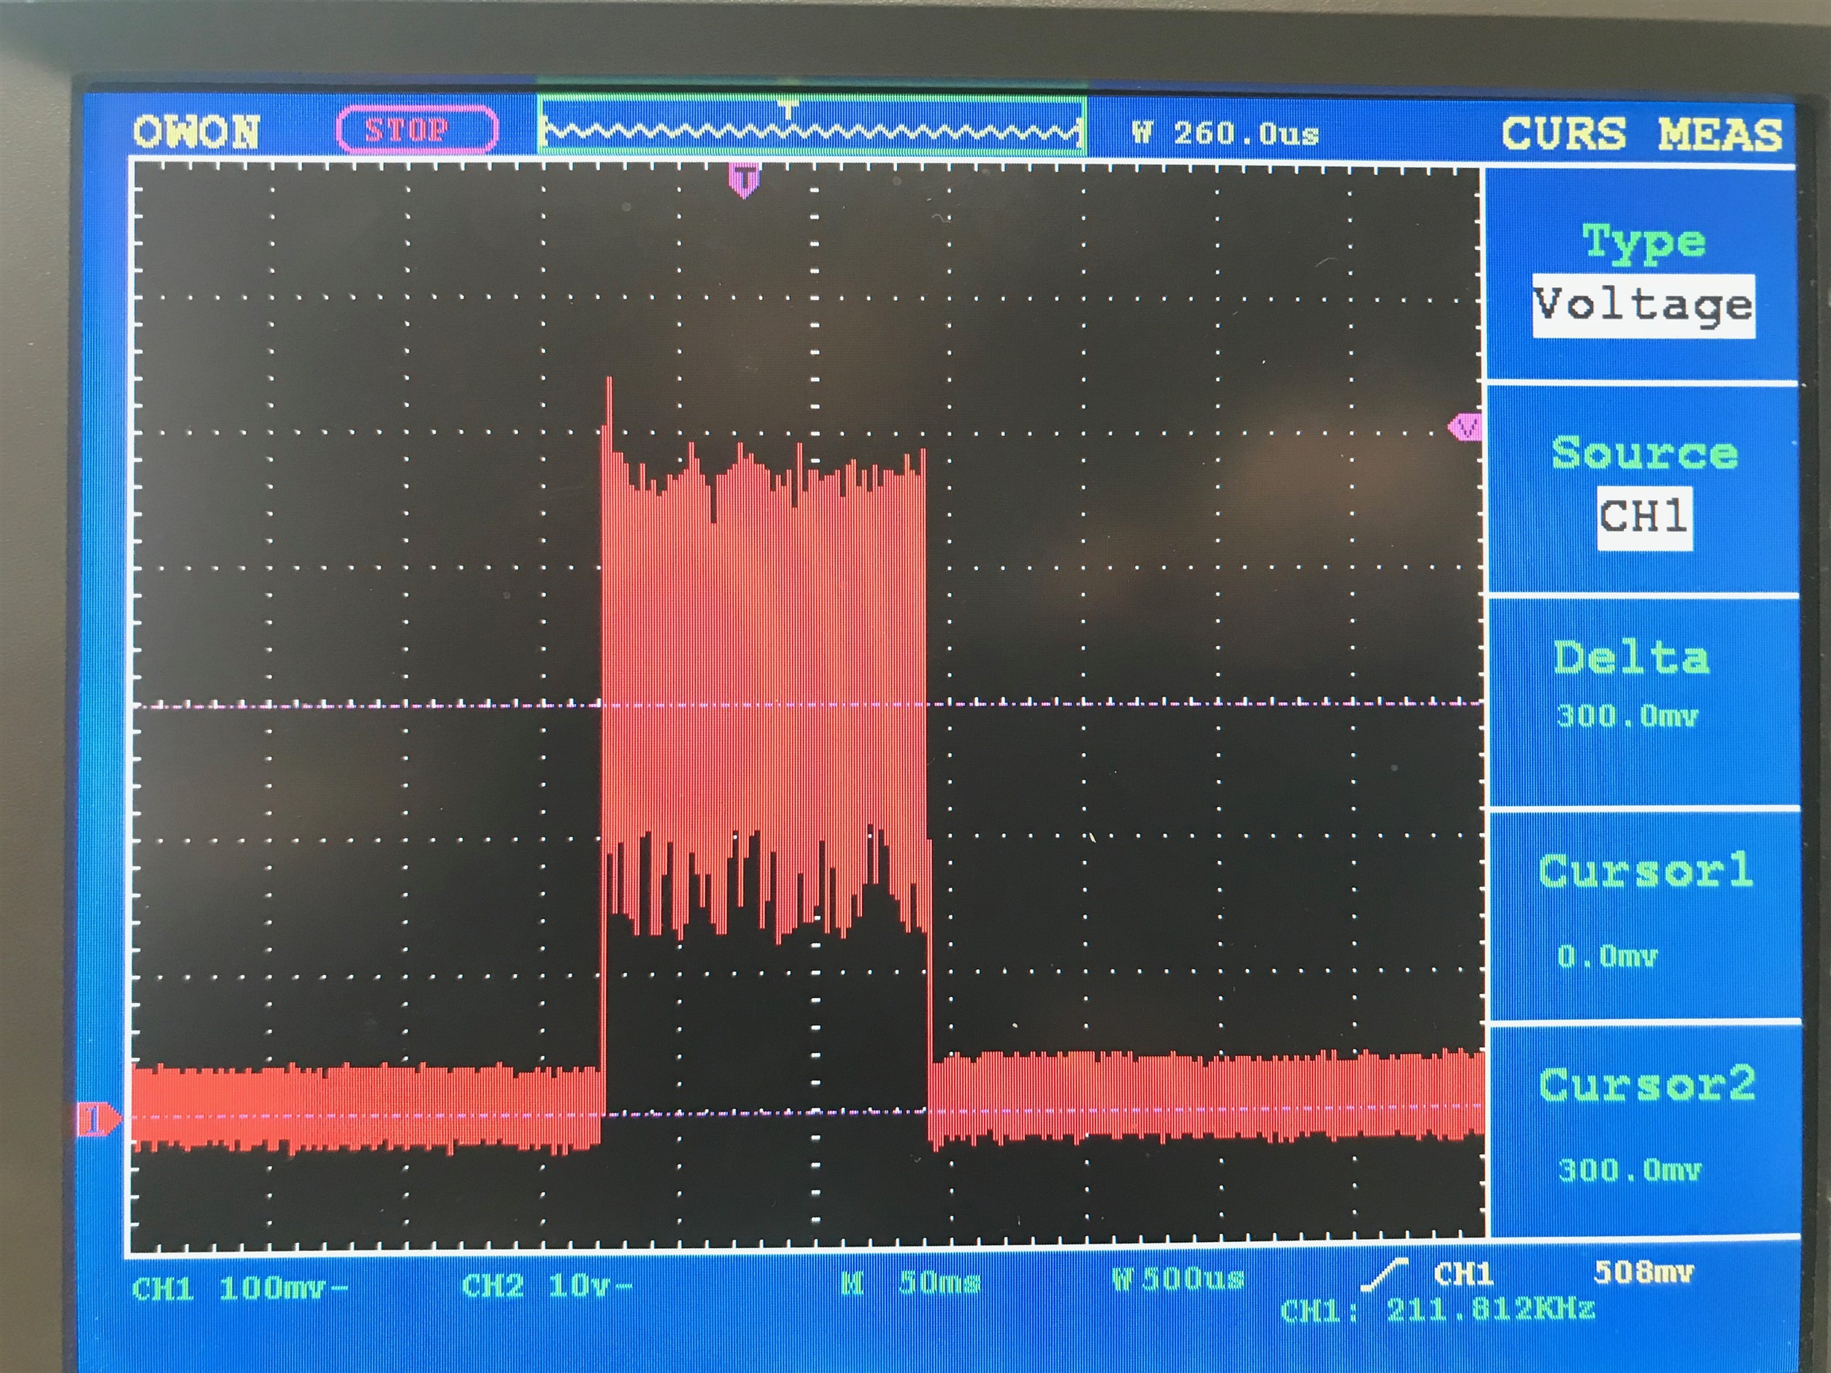Click the pink trigger position T marker

[744, 179]
